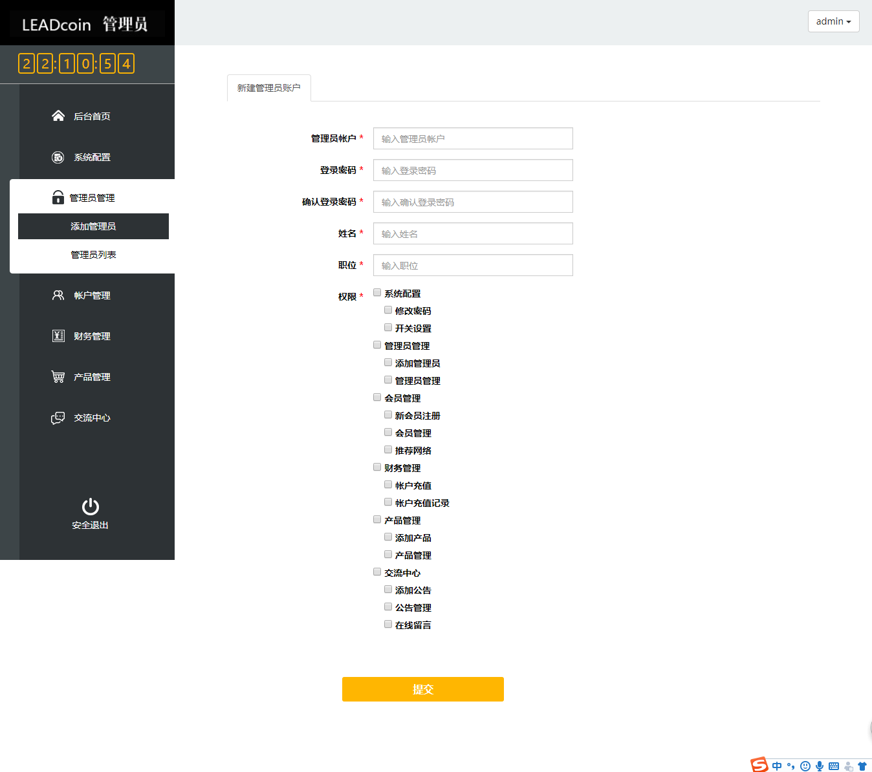Check the 修改密码 permission checkbox
872x772 pixels.
click(x=388, y=310)
